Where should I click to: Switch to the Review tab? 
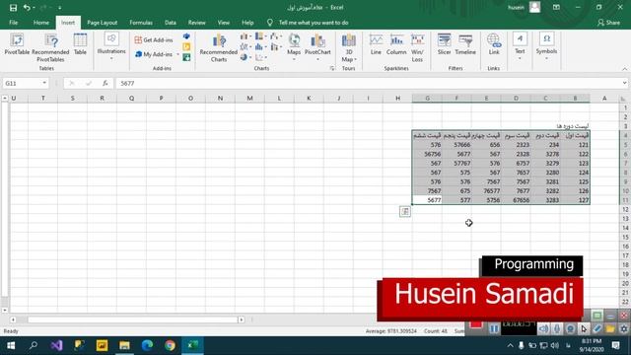pyautogui.click(x=197, y=23)
